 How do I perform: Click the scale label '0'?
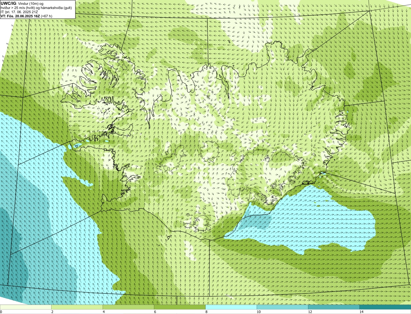tap(1, 312)
